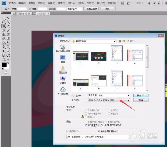167x147 pixels.
Task: Select thumbnail numbered 2 in file list
Action: [99, 57]
